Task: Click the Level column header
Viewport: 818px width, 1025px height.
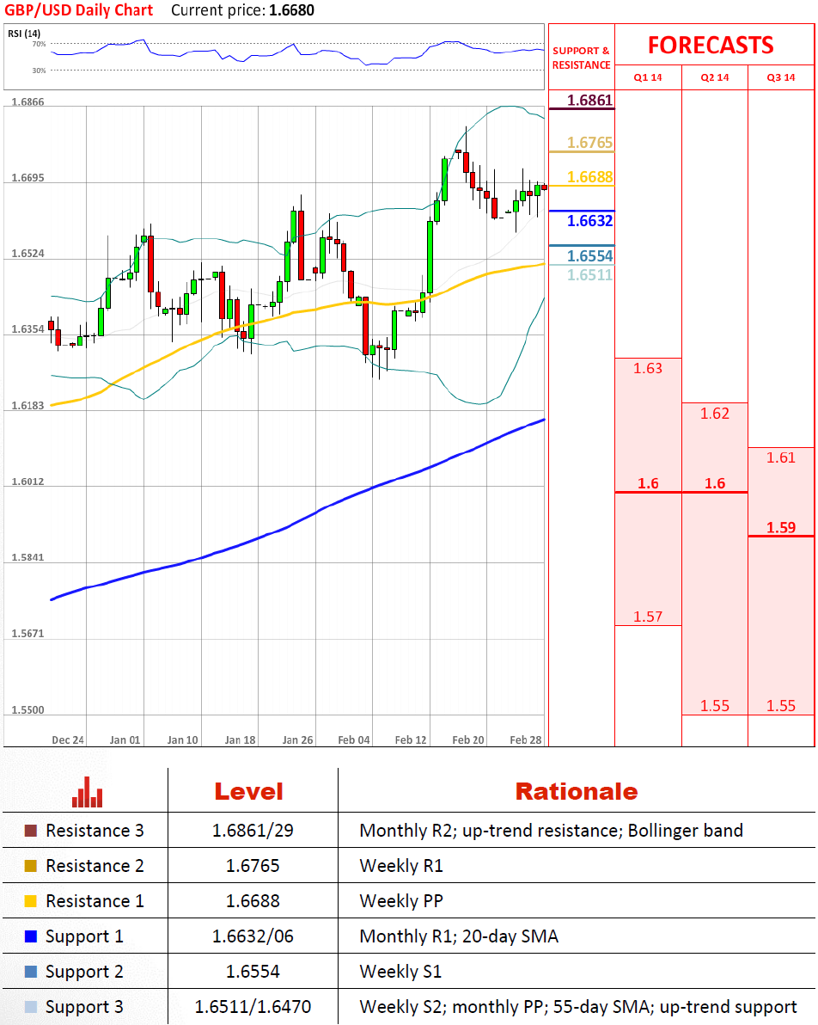Action: (x=249, y=792)
